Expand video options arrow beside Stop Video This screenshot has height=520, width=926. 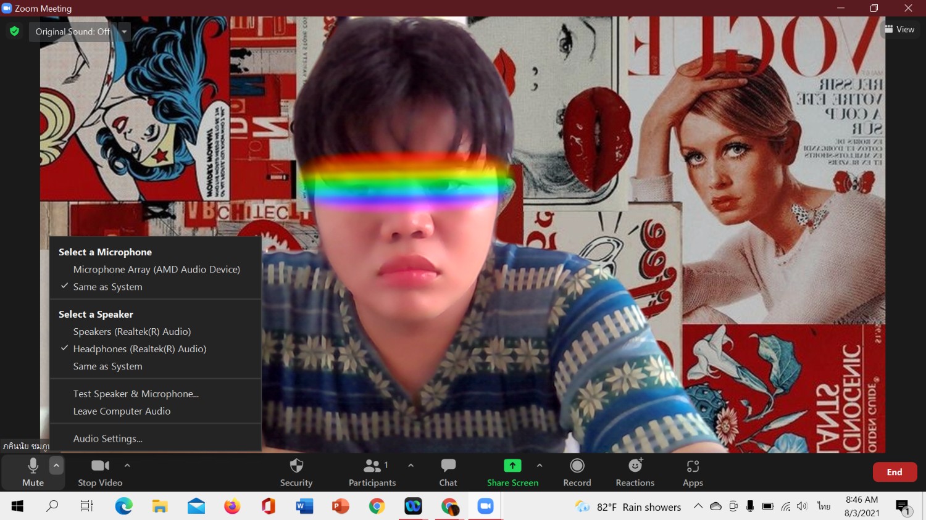[127, 466]
